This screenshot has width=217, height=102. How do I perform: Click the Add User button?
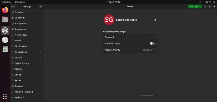click(195, 7)
